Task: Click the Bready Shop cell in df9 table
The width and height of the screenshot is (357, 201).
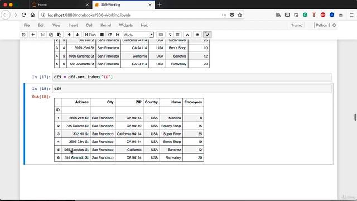Action: pos(171,126)
